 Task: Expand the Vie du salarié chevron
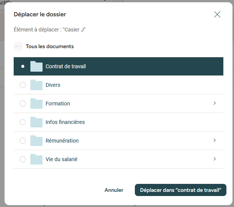(215, 159)
